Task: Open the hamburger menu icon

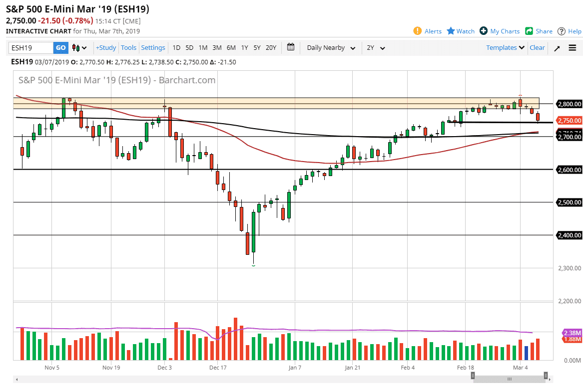Action: 573,47
